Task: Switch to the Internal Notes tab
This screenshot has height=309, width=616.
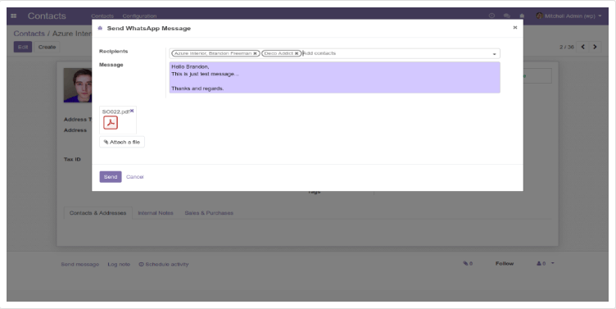Action: click(156, 212)
